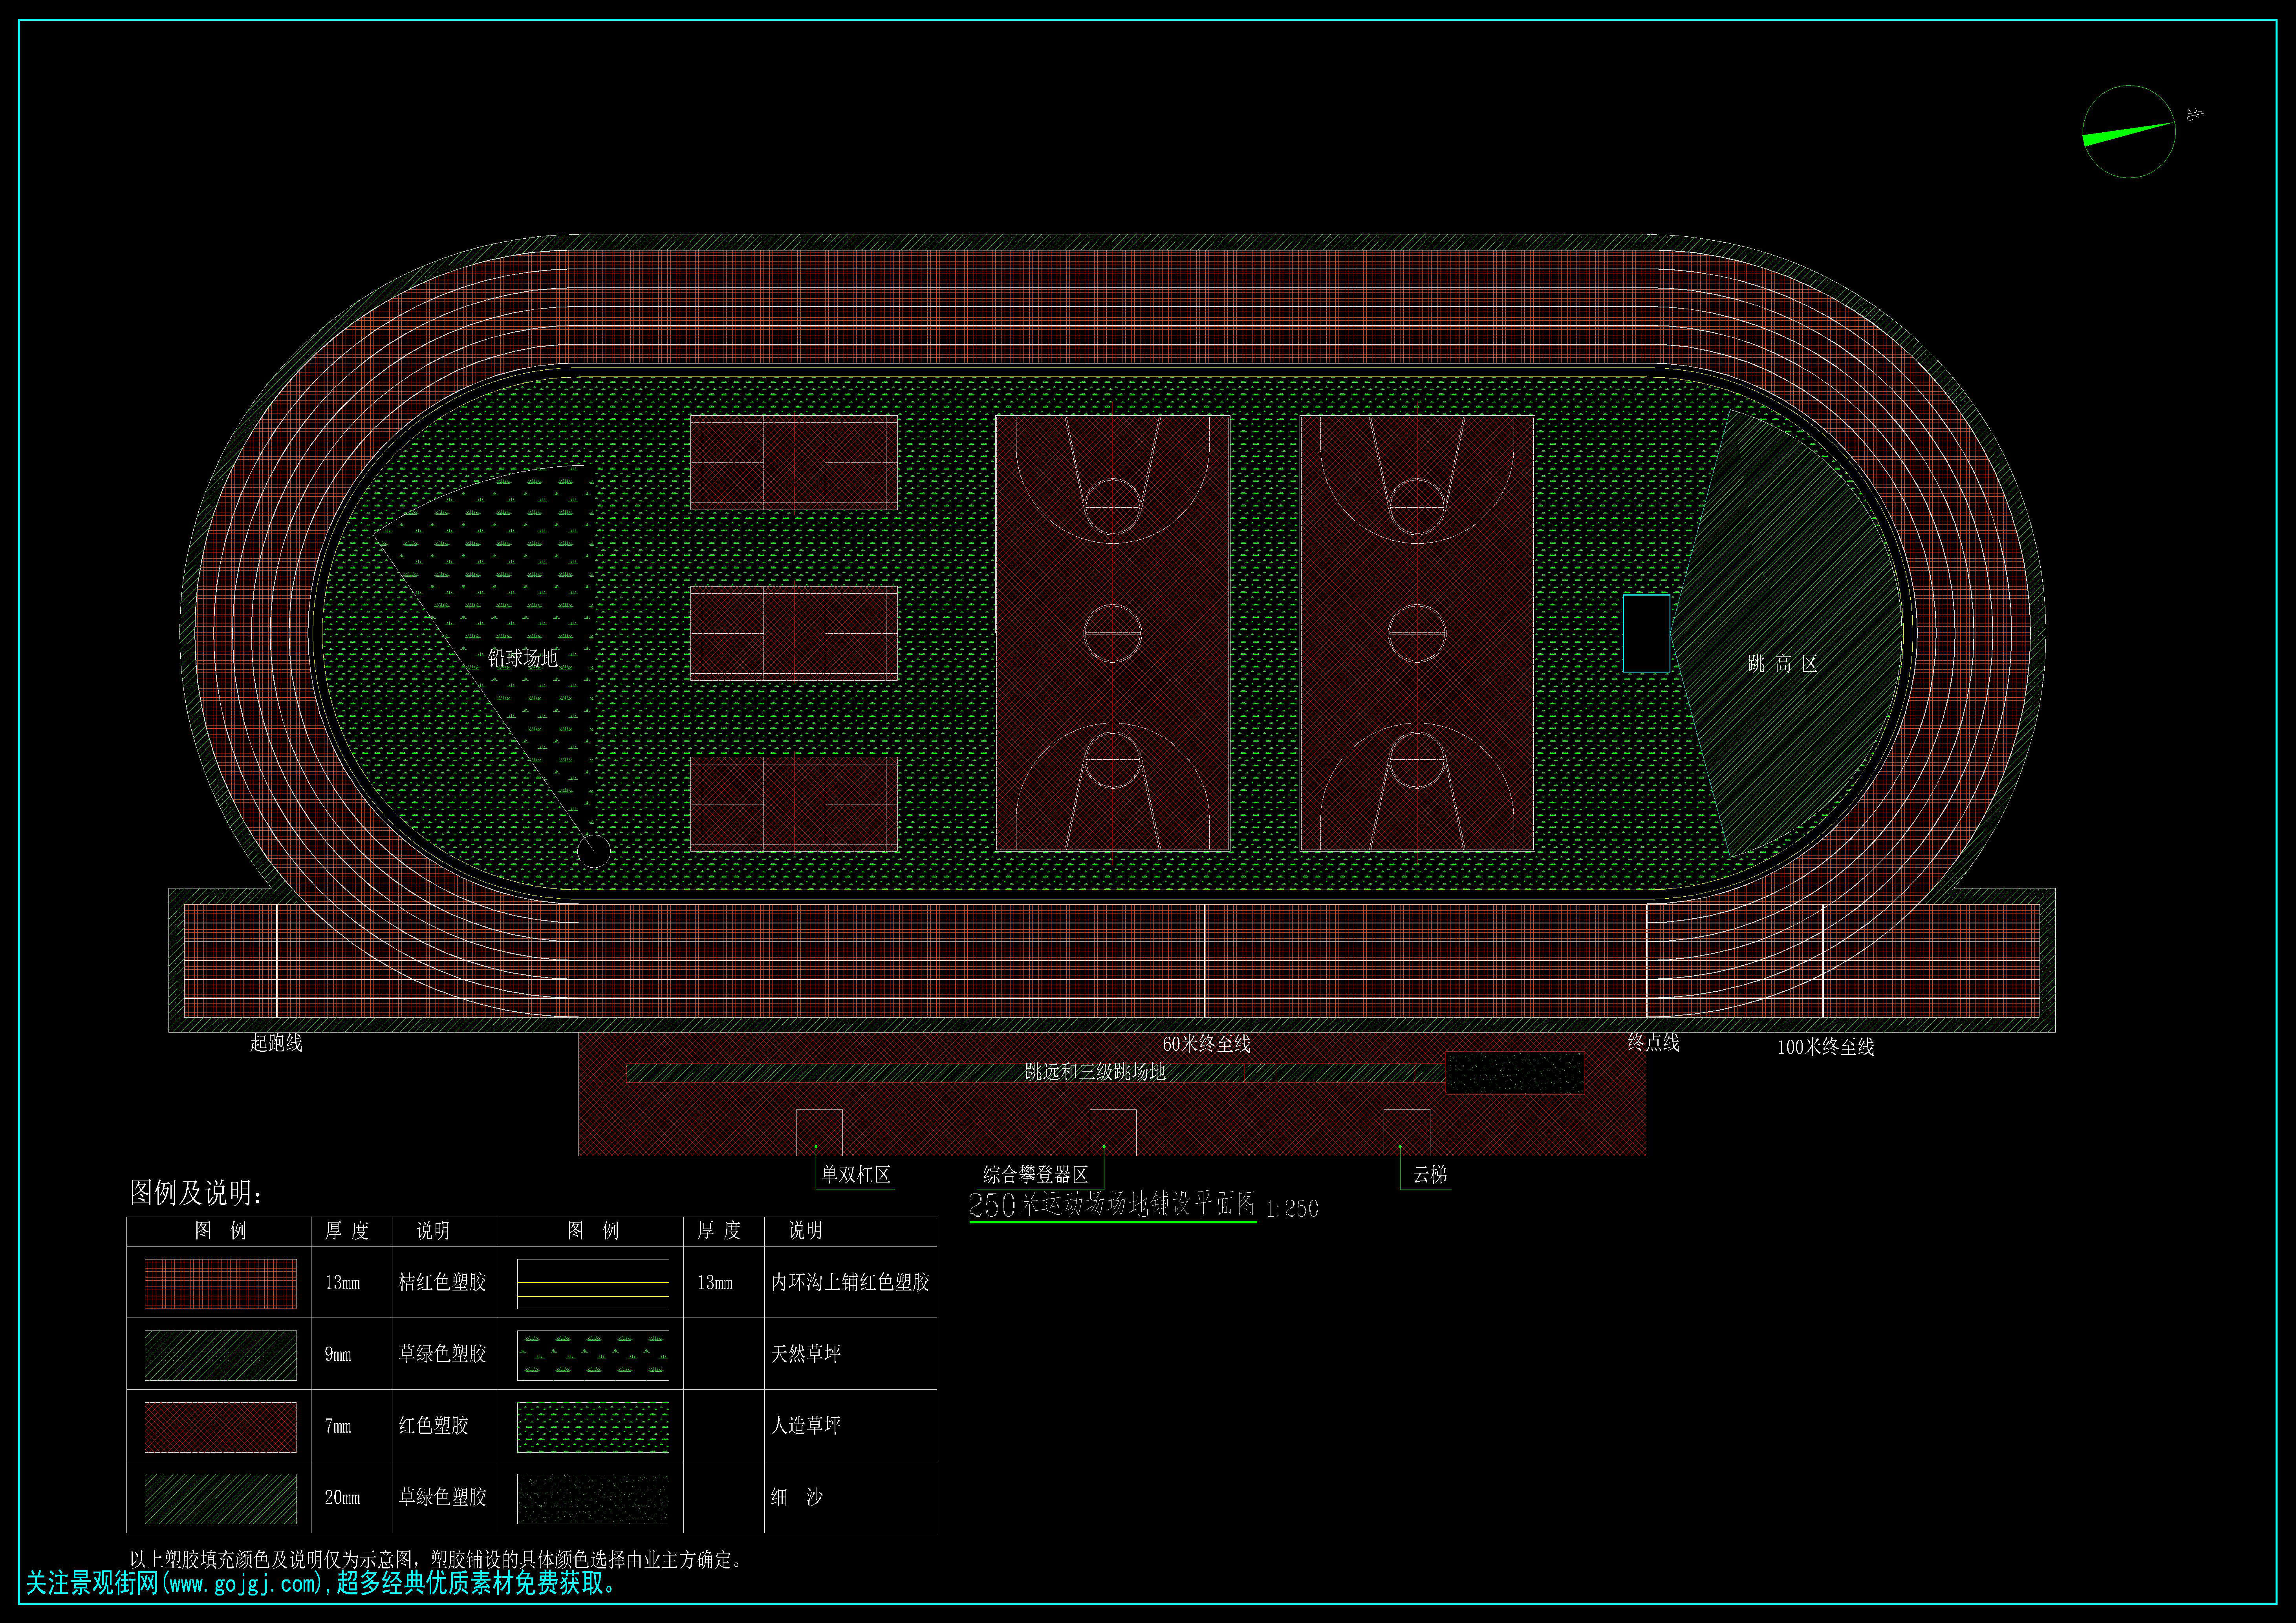Click the small square above 云梯 label
Screen dimensions: 2296x1623
pyautogui.click(x=1406, y=1131)
